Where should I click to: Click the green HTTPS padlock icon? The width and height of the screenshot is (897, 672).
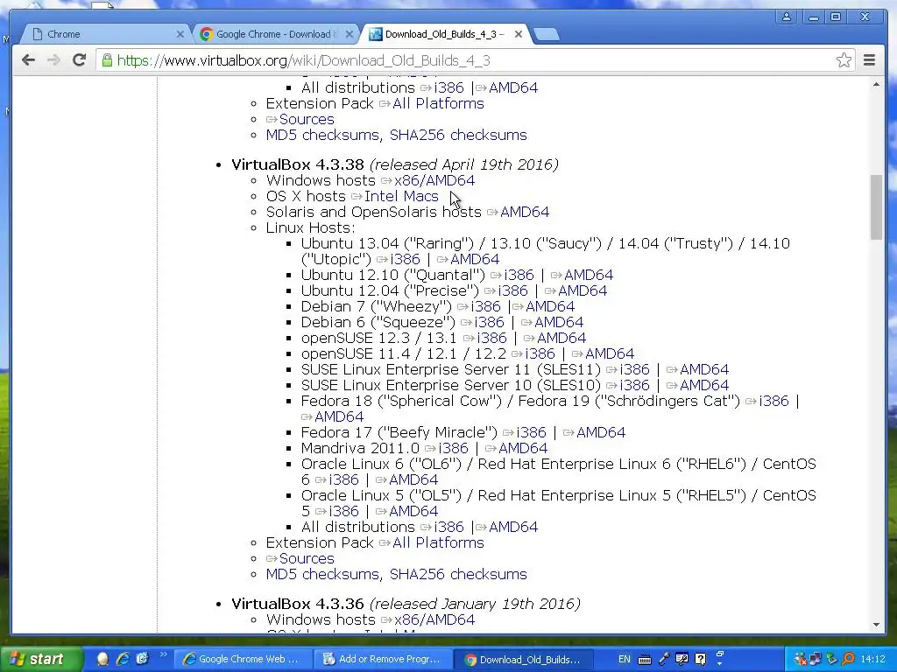107,60
